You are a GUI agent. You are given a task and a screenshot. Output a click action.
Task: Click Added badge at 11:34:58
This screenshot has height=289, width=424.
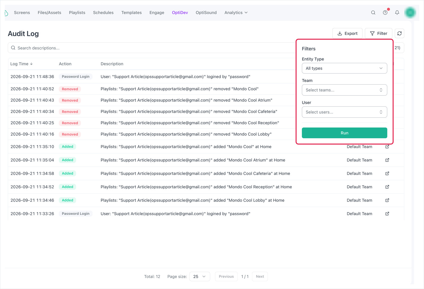click(x=67, y=173)
